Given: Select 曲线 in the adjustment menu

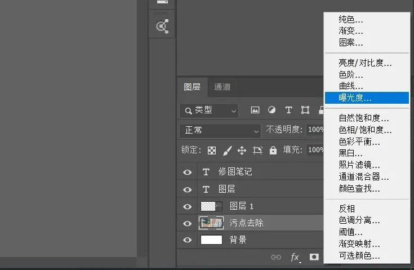Looking at the screenshot, I should tap(351, 86).
